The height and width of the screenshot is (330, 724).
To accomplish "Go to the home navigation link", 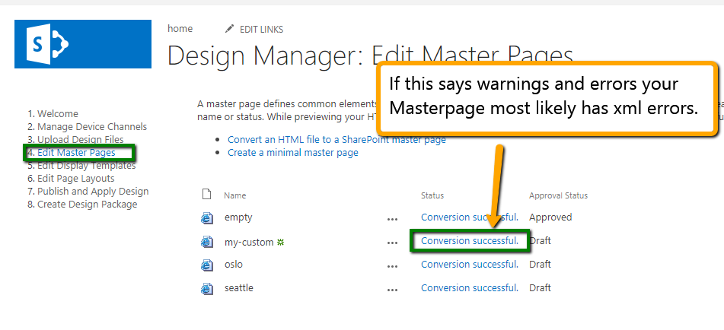I will click(180, 29).
